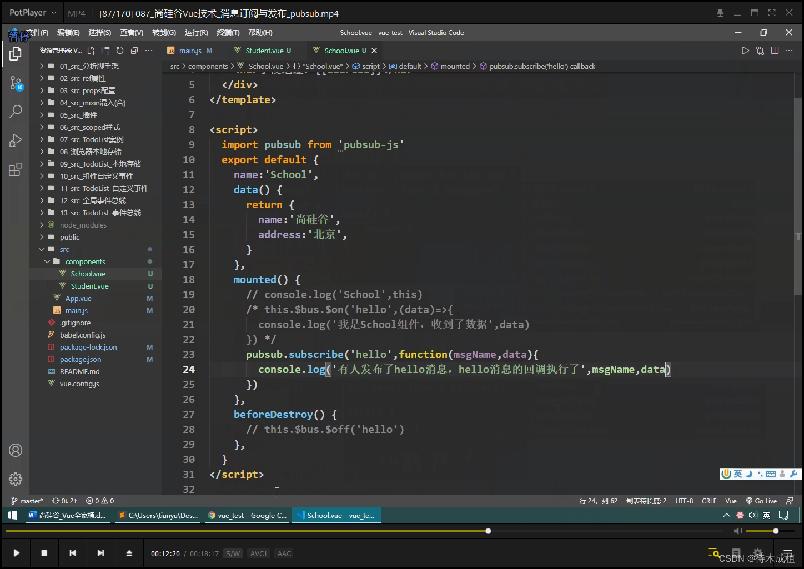Image resolution: width=804 pixels, height=569 pixels.
Task: Mute the PotPlayer volume speaker
Action: [x=737, y=531]
